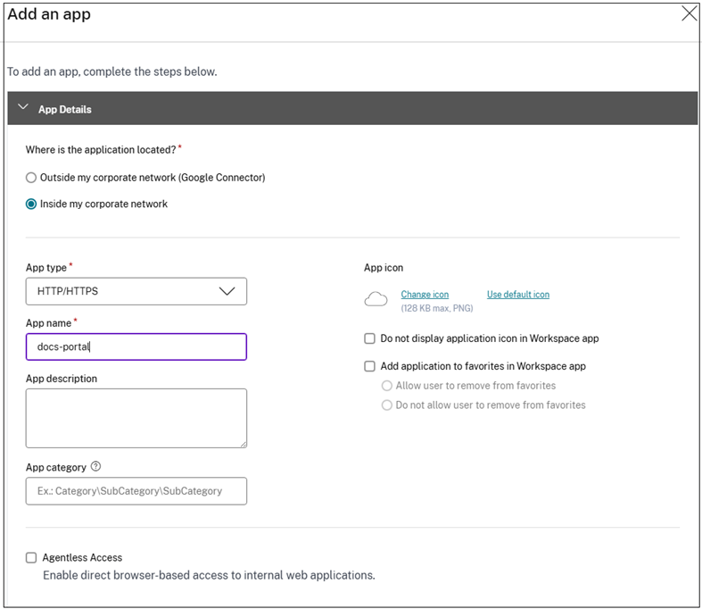Click the App name input field
This screenshot has height=609, width=702.
point(136,346)
